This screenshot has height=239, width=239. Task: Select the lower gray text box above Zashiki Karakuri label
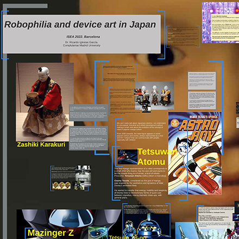click(x=89, y=138)
